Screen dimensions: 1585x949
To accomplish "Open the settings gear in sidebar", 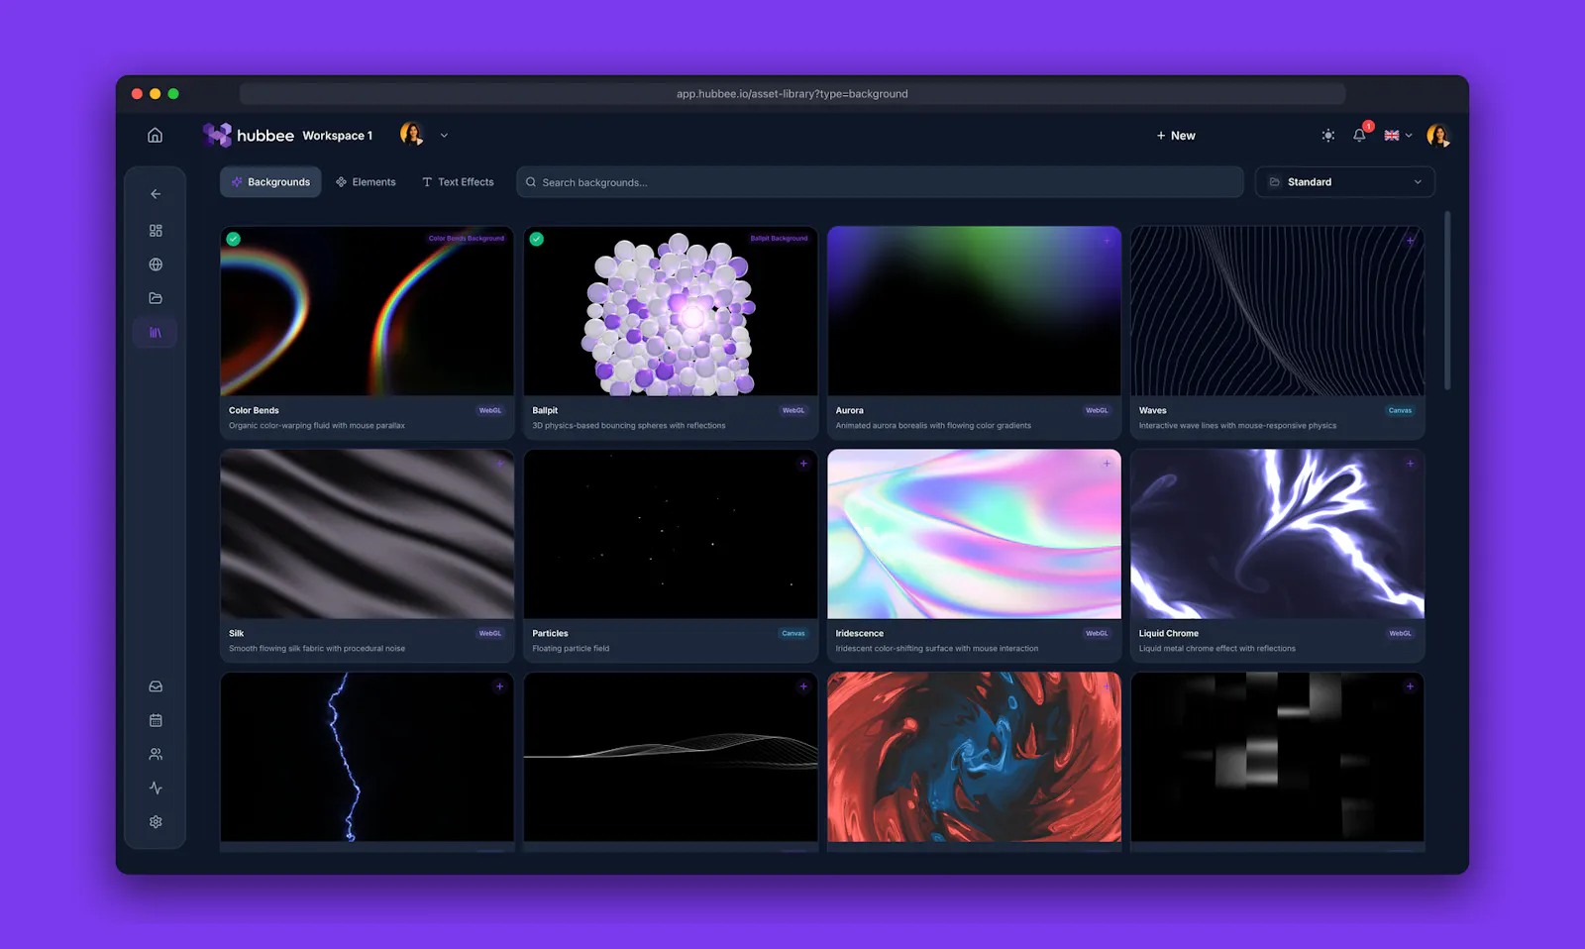I will (156, 822).
